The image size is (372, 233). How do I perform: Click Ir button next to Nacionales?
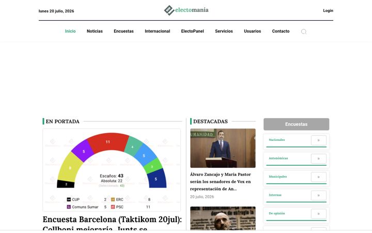coord(319,140)
